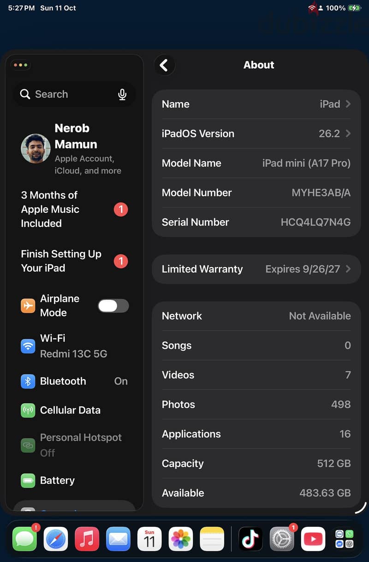
Task: Tap the Available 483.63 GB row
Action: (256, 493)
